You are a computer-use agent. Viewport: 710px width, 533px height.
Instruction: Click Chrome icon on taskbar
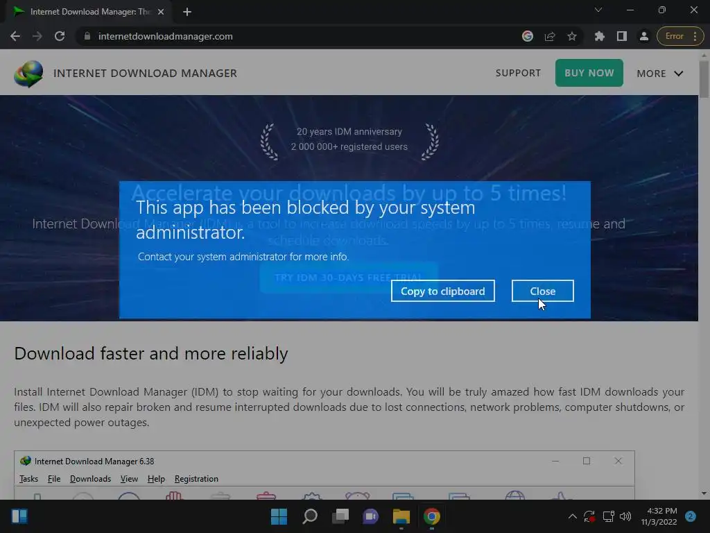pos(431,516)
